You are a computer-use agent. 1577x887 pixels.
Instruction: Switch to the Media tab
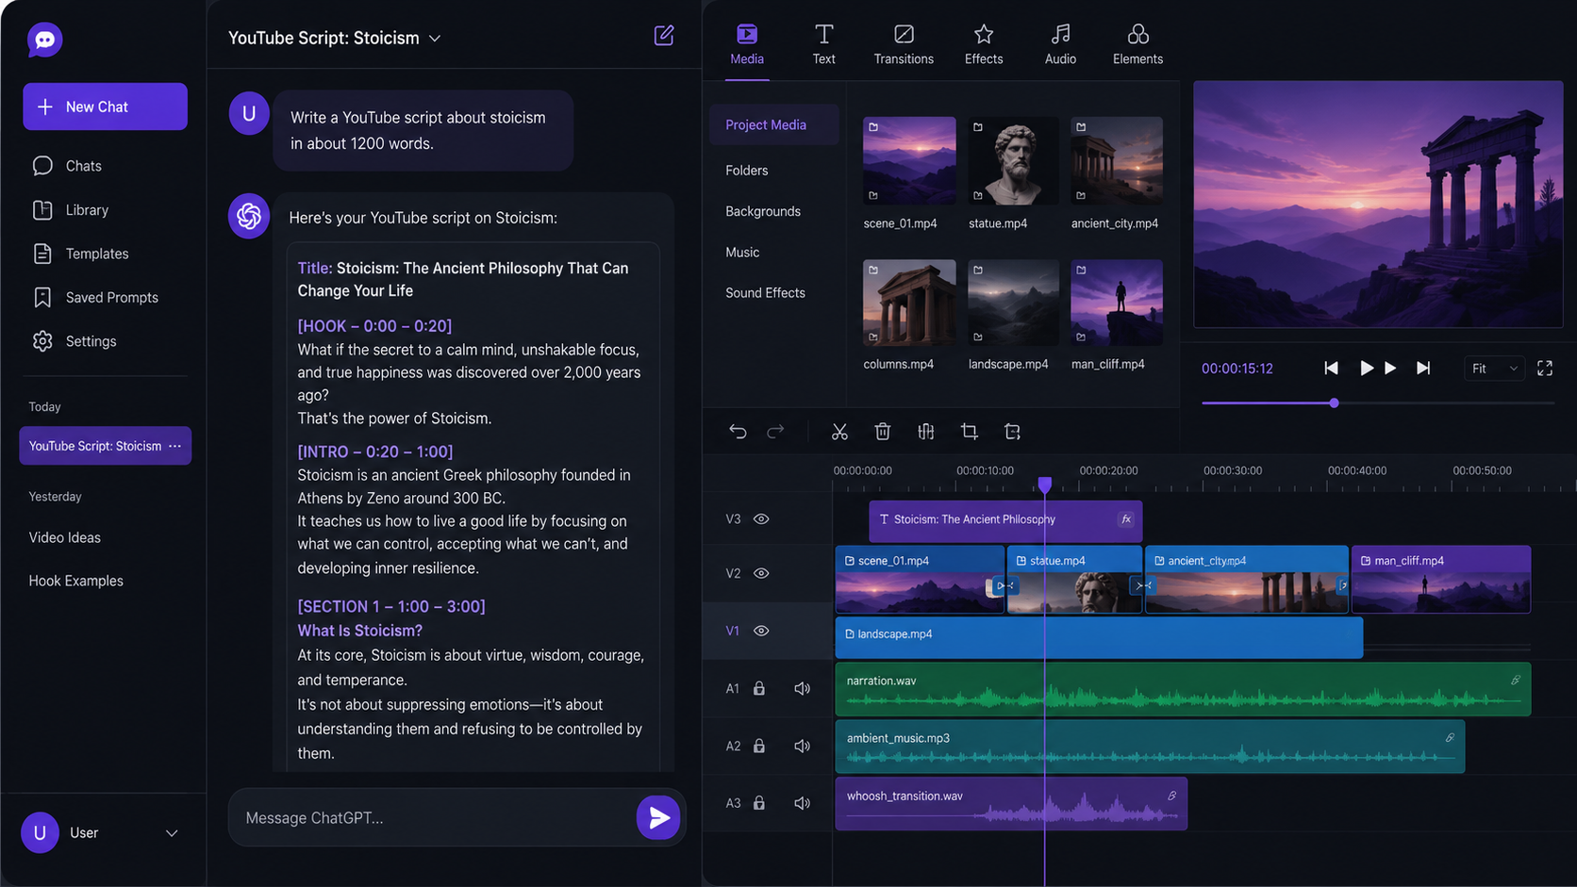point(747,44)
